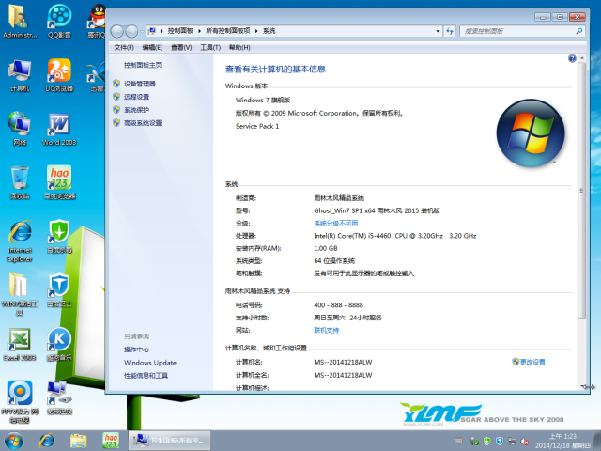Launch Internet Explorer from taskbar
Image resolution: width=601 pixels, height=451 pixels.
46,441
